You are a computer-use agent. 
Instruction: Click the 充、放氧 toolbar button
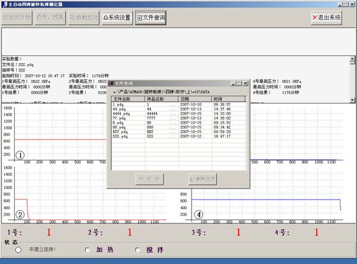(x=49, y=18)
